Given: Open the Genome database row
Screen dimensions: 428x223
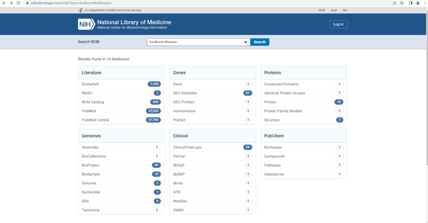Looking at the screenshot, I should 122,183.
